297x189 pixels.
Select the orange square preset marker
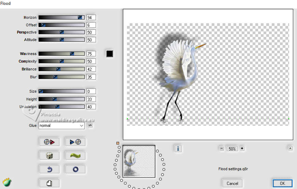118,143
